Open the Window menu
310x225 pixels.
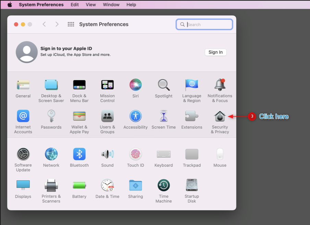click(x=111, y=4)
